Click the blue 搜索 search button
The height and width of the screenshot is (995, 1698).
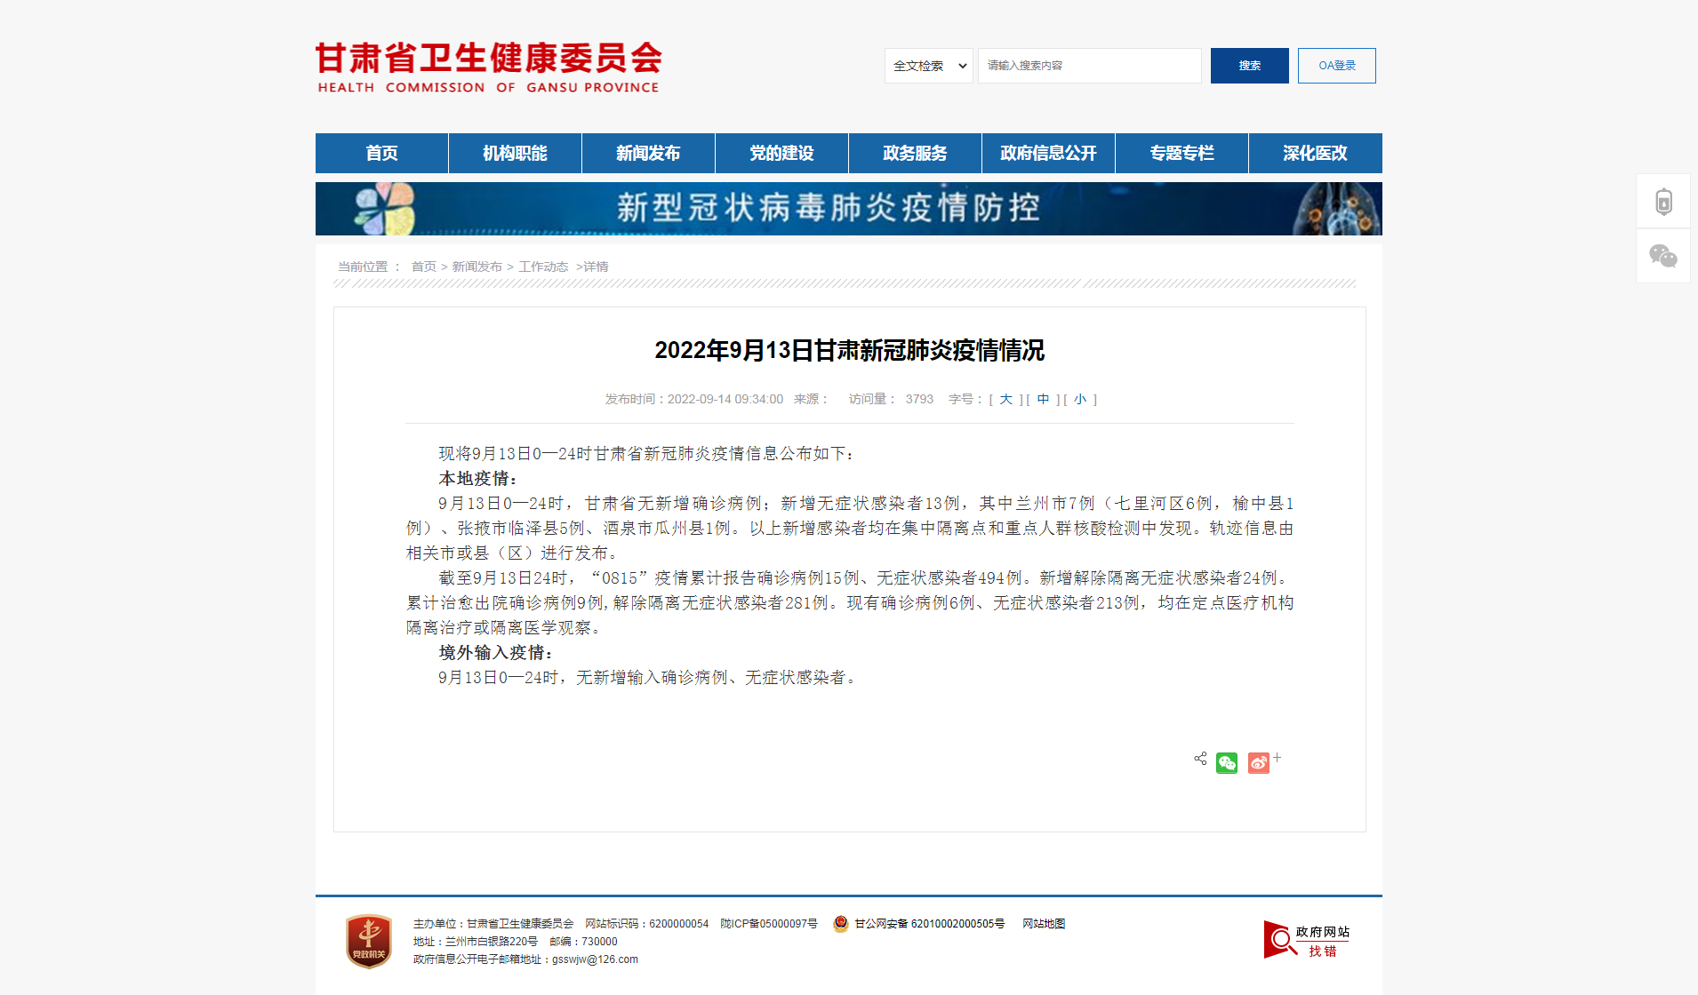(x=1249, y=66)
